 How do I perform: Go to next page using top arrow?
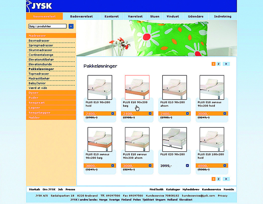click(x=226, y=64)
